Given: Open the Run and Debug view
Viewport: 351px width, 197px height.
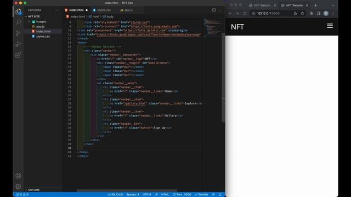Looking at the screenshot, I should click(18, 44).
